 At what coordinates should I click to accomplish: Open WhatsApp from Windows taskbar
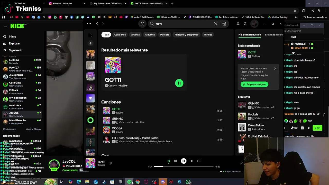pos(188,182)
